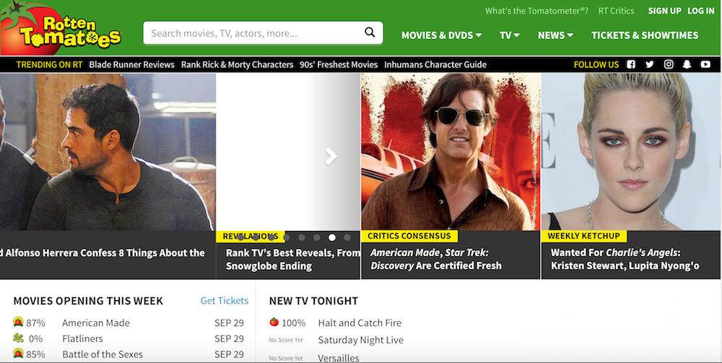Select the active white carousel dot

332,237
